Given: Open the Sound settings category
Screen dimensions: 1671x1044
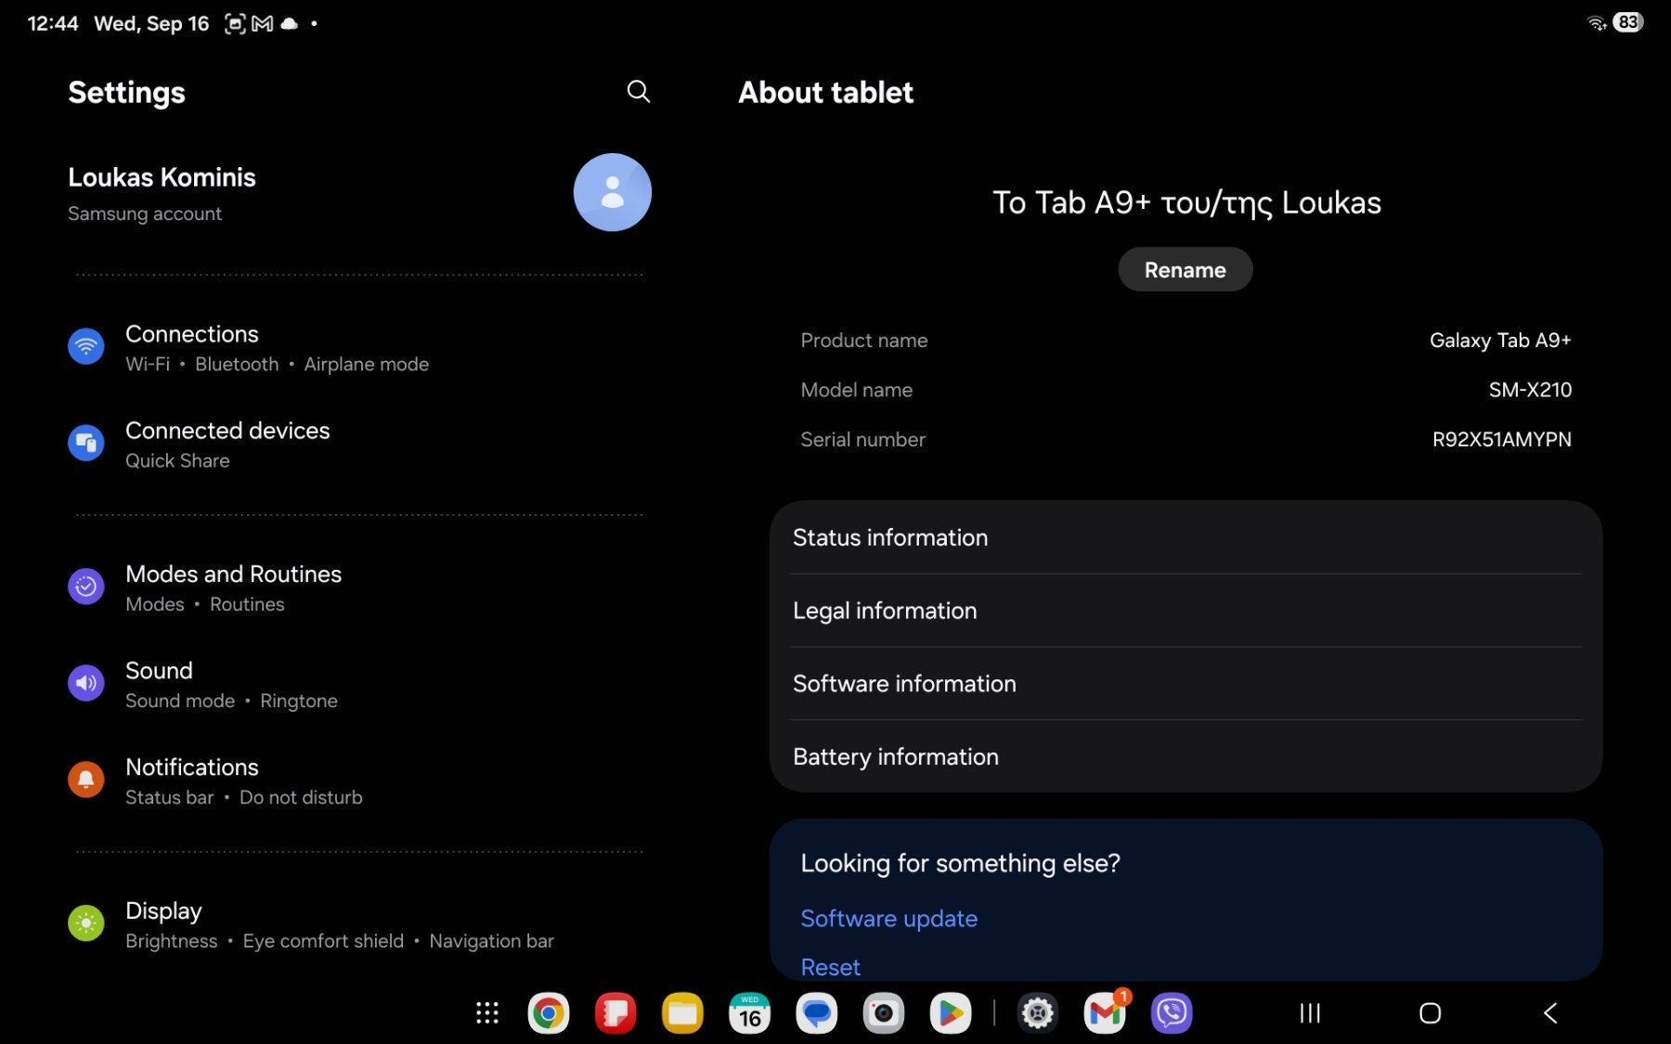Looking at the screenshot, I should [x=359, y=684].
